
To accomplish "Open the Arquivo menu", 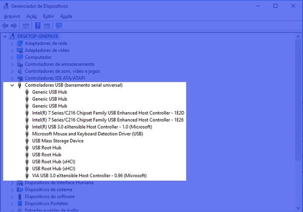I will pyautogui.click(x=12, y=16).
